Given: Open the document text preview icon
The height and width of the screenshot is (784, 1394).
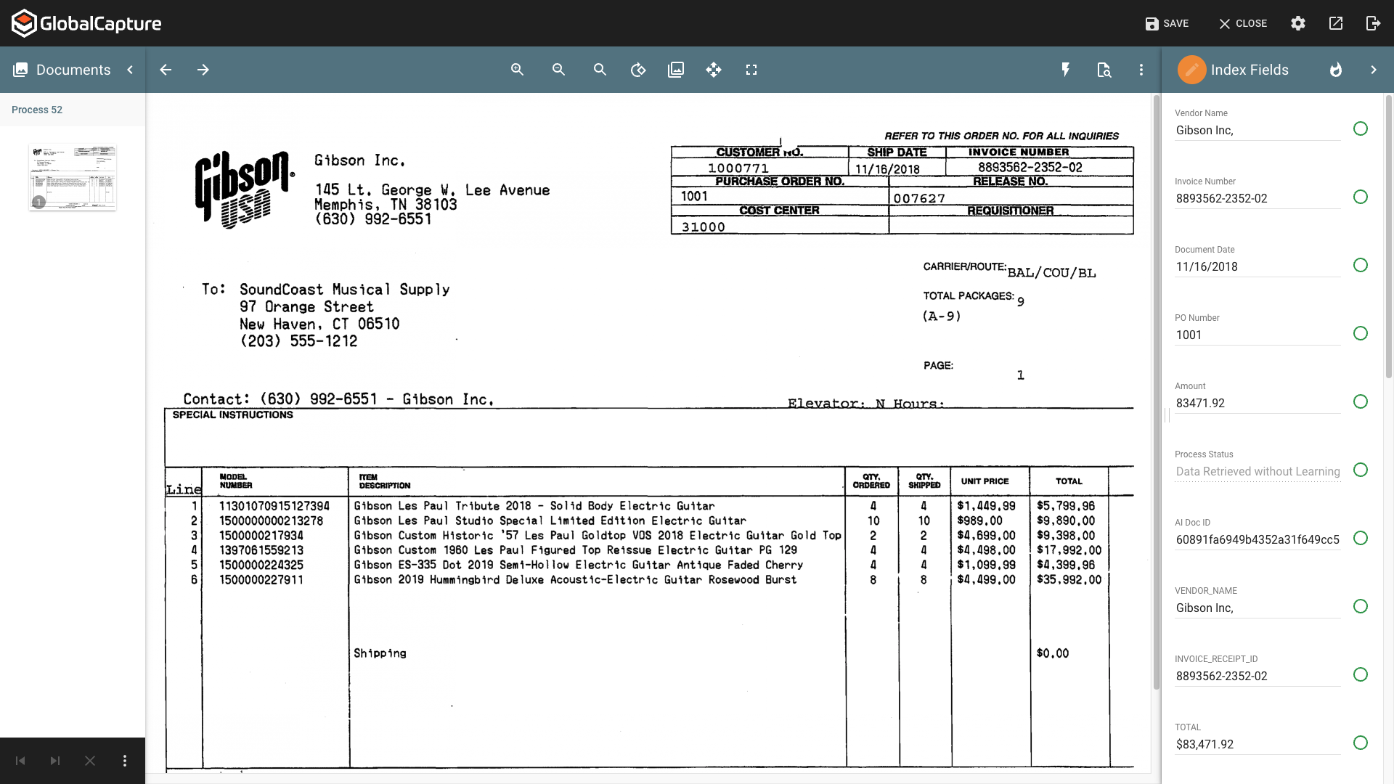Looking at the screenshot, I should [1104, 70].
